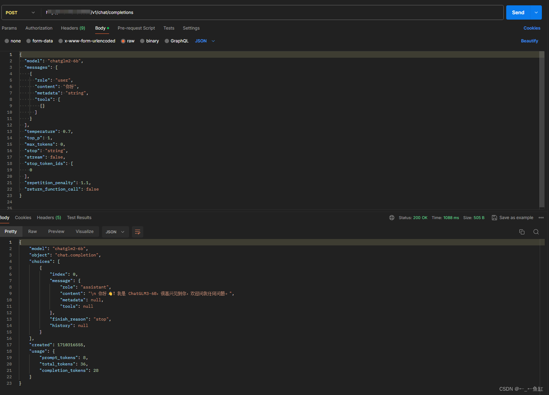Select the form-data body type

[40, 41]
